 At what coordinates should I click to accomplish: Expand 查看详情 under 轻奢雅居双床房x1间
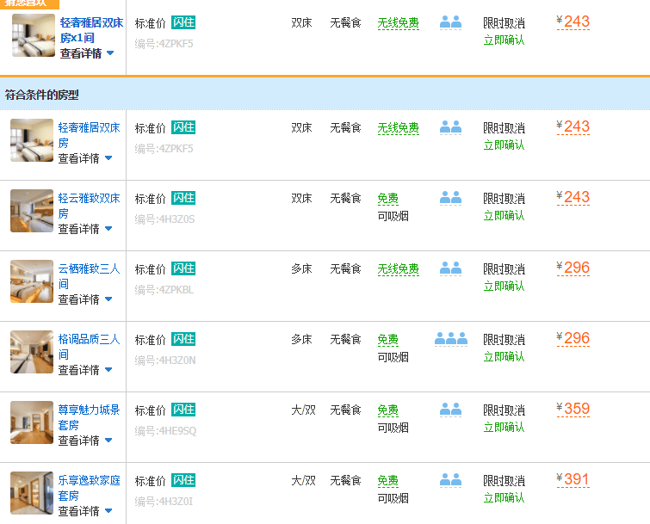(87, 53)
